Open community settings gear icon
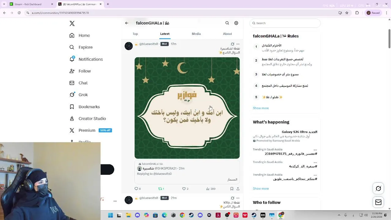The width and height of the screenshot is (391, 220). [236, 23]
